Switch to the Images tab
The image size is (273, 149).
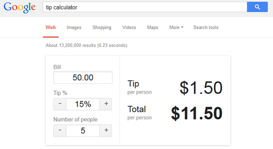coord(74,27)
